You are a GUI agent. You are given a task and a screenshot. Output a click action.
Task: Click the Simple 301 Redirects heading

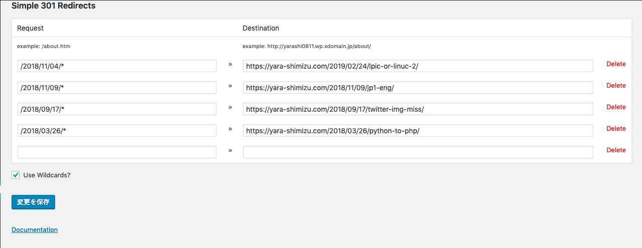54,6
